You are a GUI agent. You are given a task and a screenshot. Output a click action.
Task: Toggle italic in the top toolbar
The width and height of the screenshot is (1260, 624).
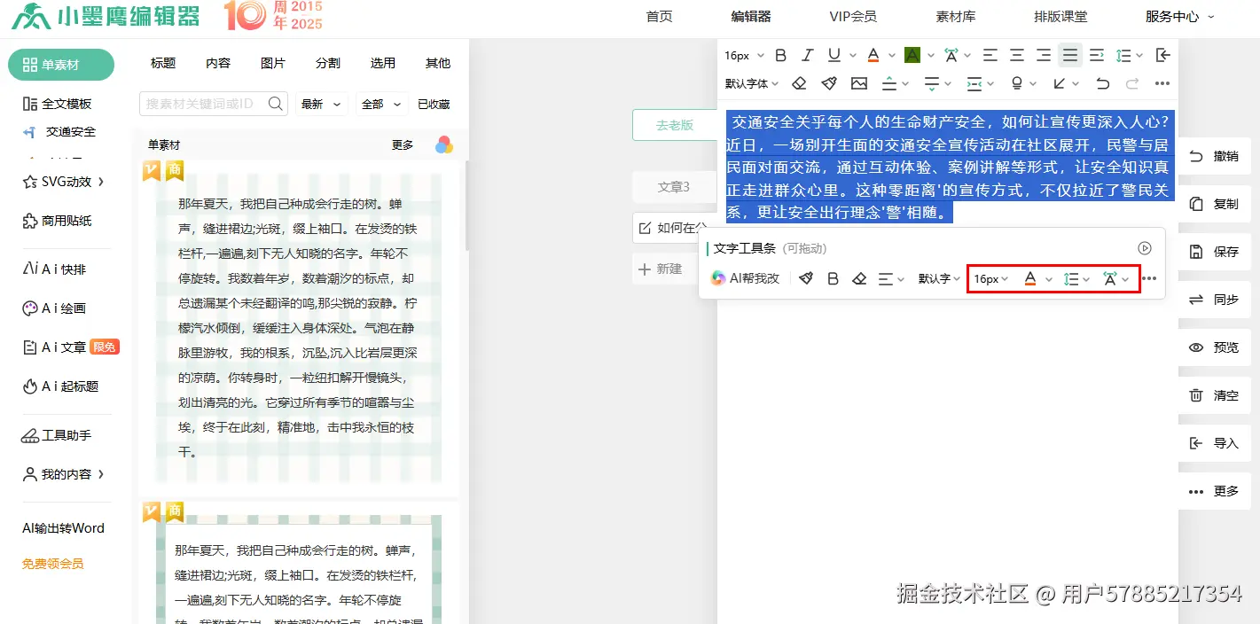[x=808, y=55]
